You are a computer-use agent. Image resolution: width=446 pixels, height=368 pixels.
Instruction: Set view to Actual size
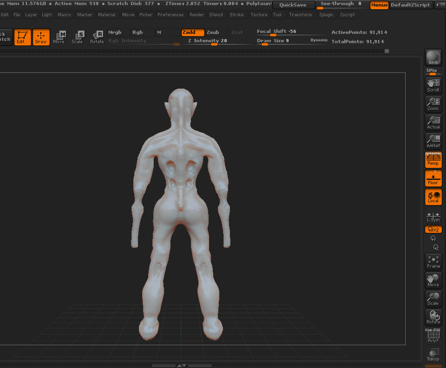[433, 122]
